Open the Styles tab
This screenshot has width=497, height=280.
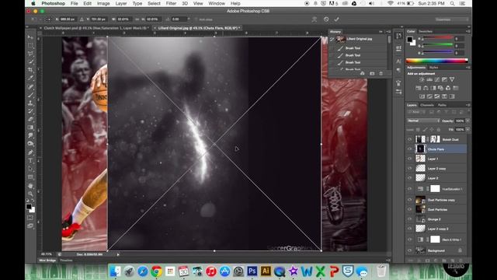tap(433, 68)
